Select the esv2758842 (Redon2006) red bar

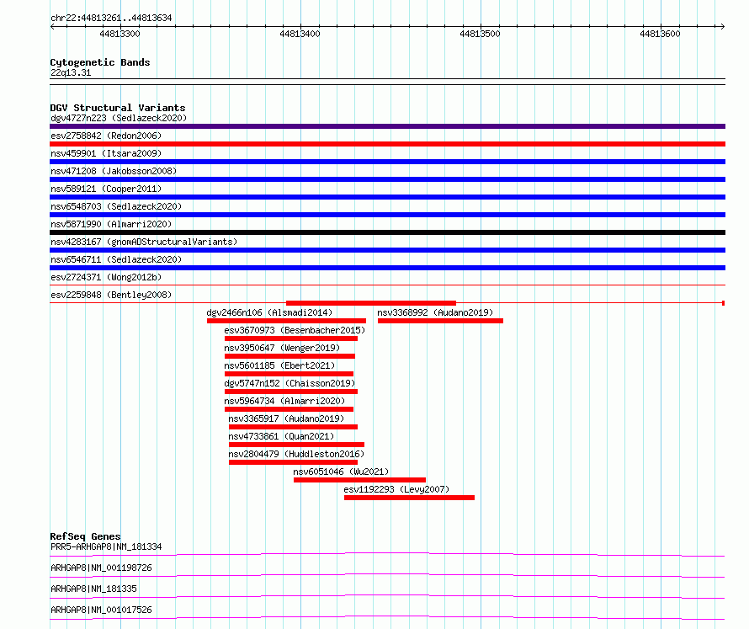(387, 144)
